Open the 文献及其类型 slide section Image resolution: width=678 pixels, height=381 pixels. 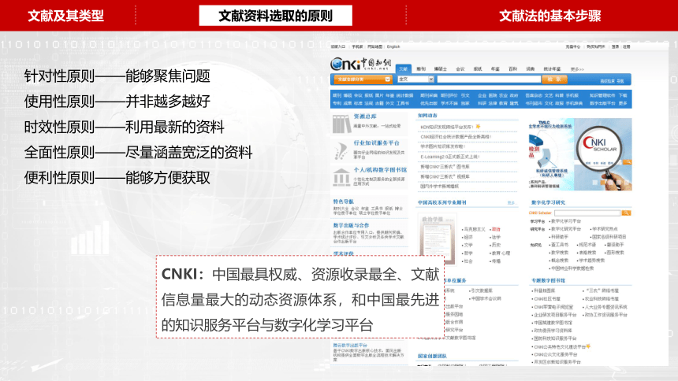pyautogui.click(x=65, y=16)
